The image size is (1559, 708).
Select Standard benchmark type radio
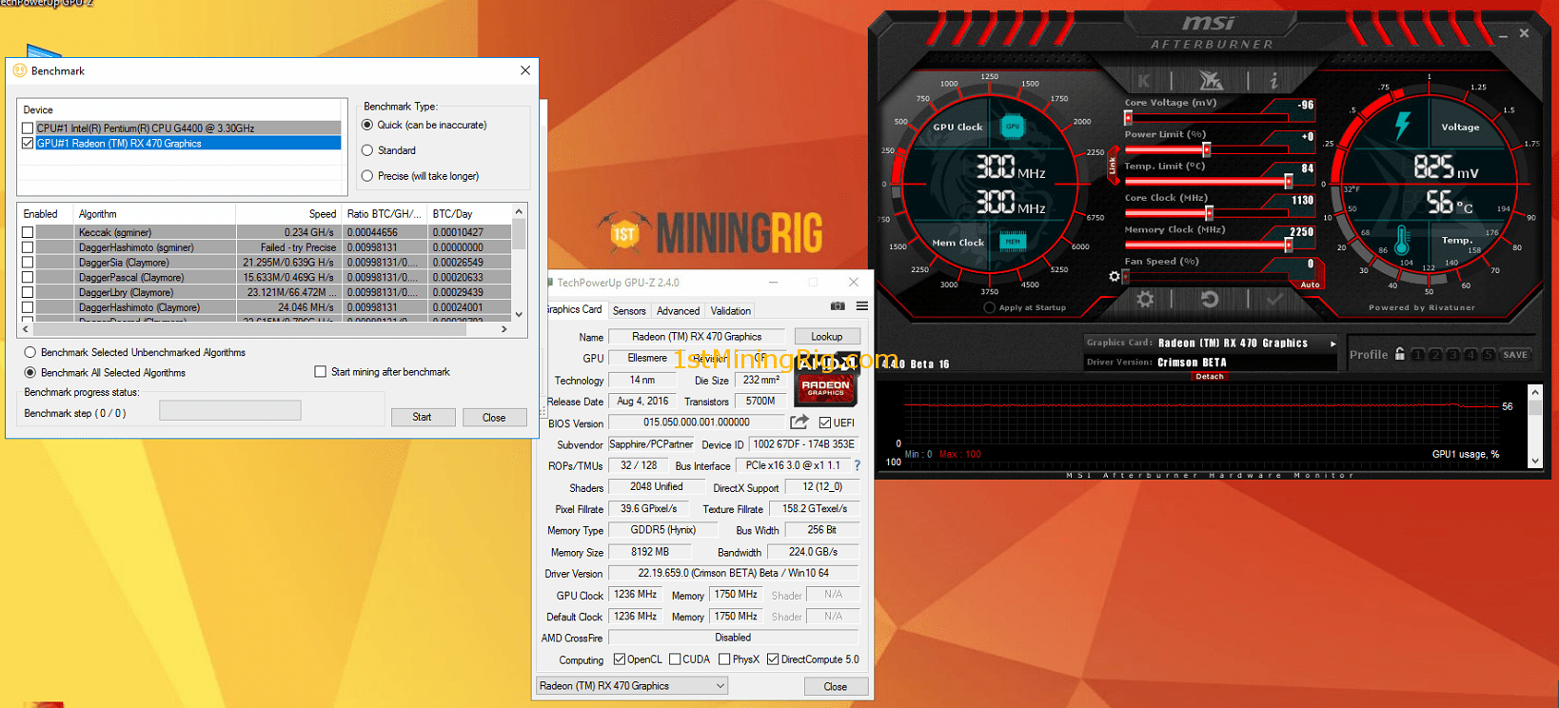[x=367, y=150]
